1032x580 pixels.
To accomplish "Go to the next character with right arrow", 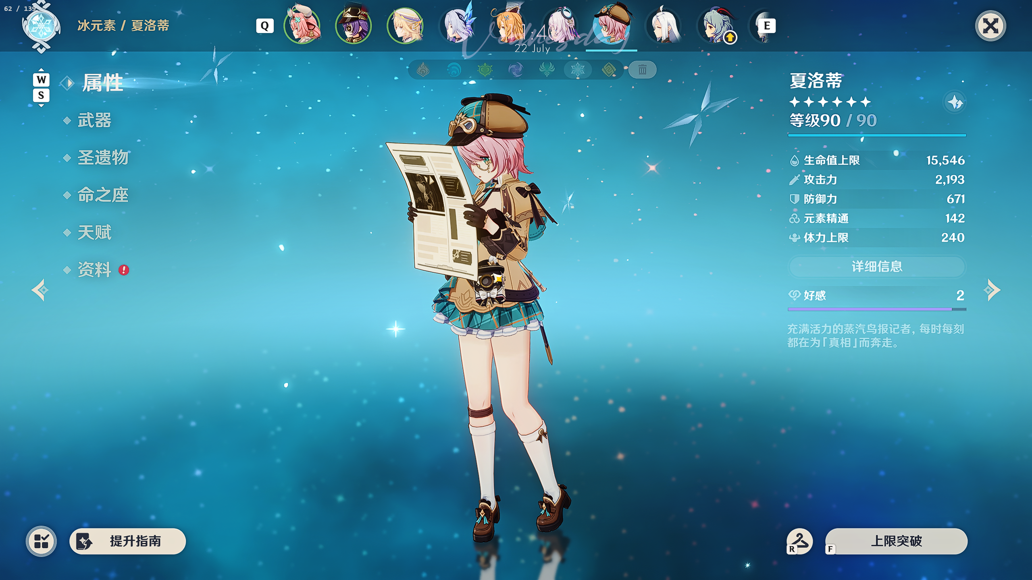I will [x=992, y=290].
